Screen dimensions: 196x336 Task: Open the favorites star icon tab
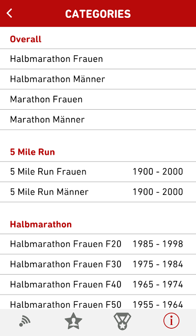coord(73,321)
